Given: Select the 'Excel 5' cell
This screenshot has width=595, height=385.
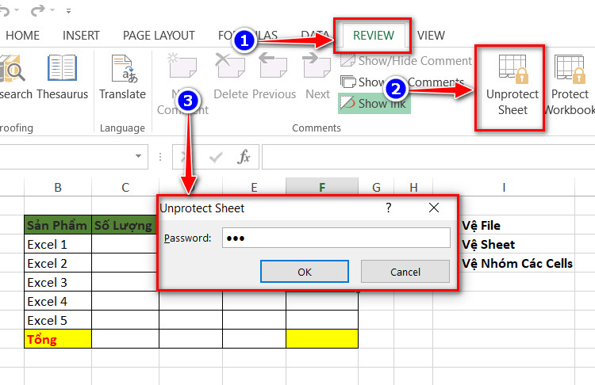Looking at the screenshot, I should click(x=58, y=320).
